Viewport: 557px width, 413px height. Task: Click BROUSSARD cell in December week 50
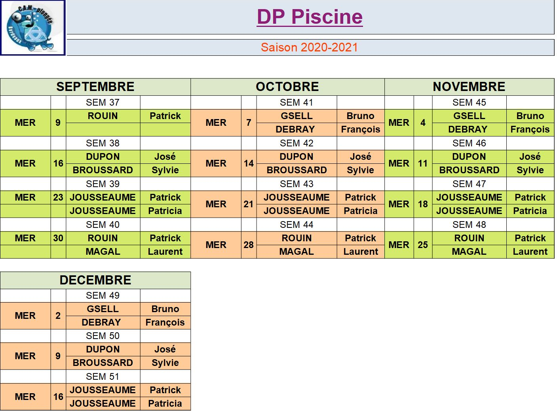(x=103, y=363)
